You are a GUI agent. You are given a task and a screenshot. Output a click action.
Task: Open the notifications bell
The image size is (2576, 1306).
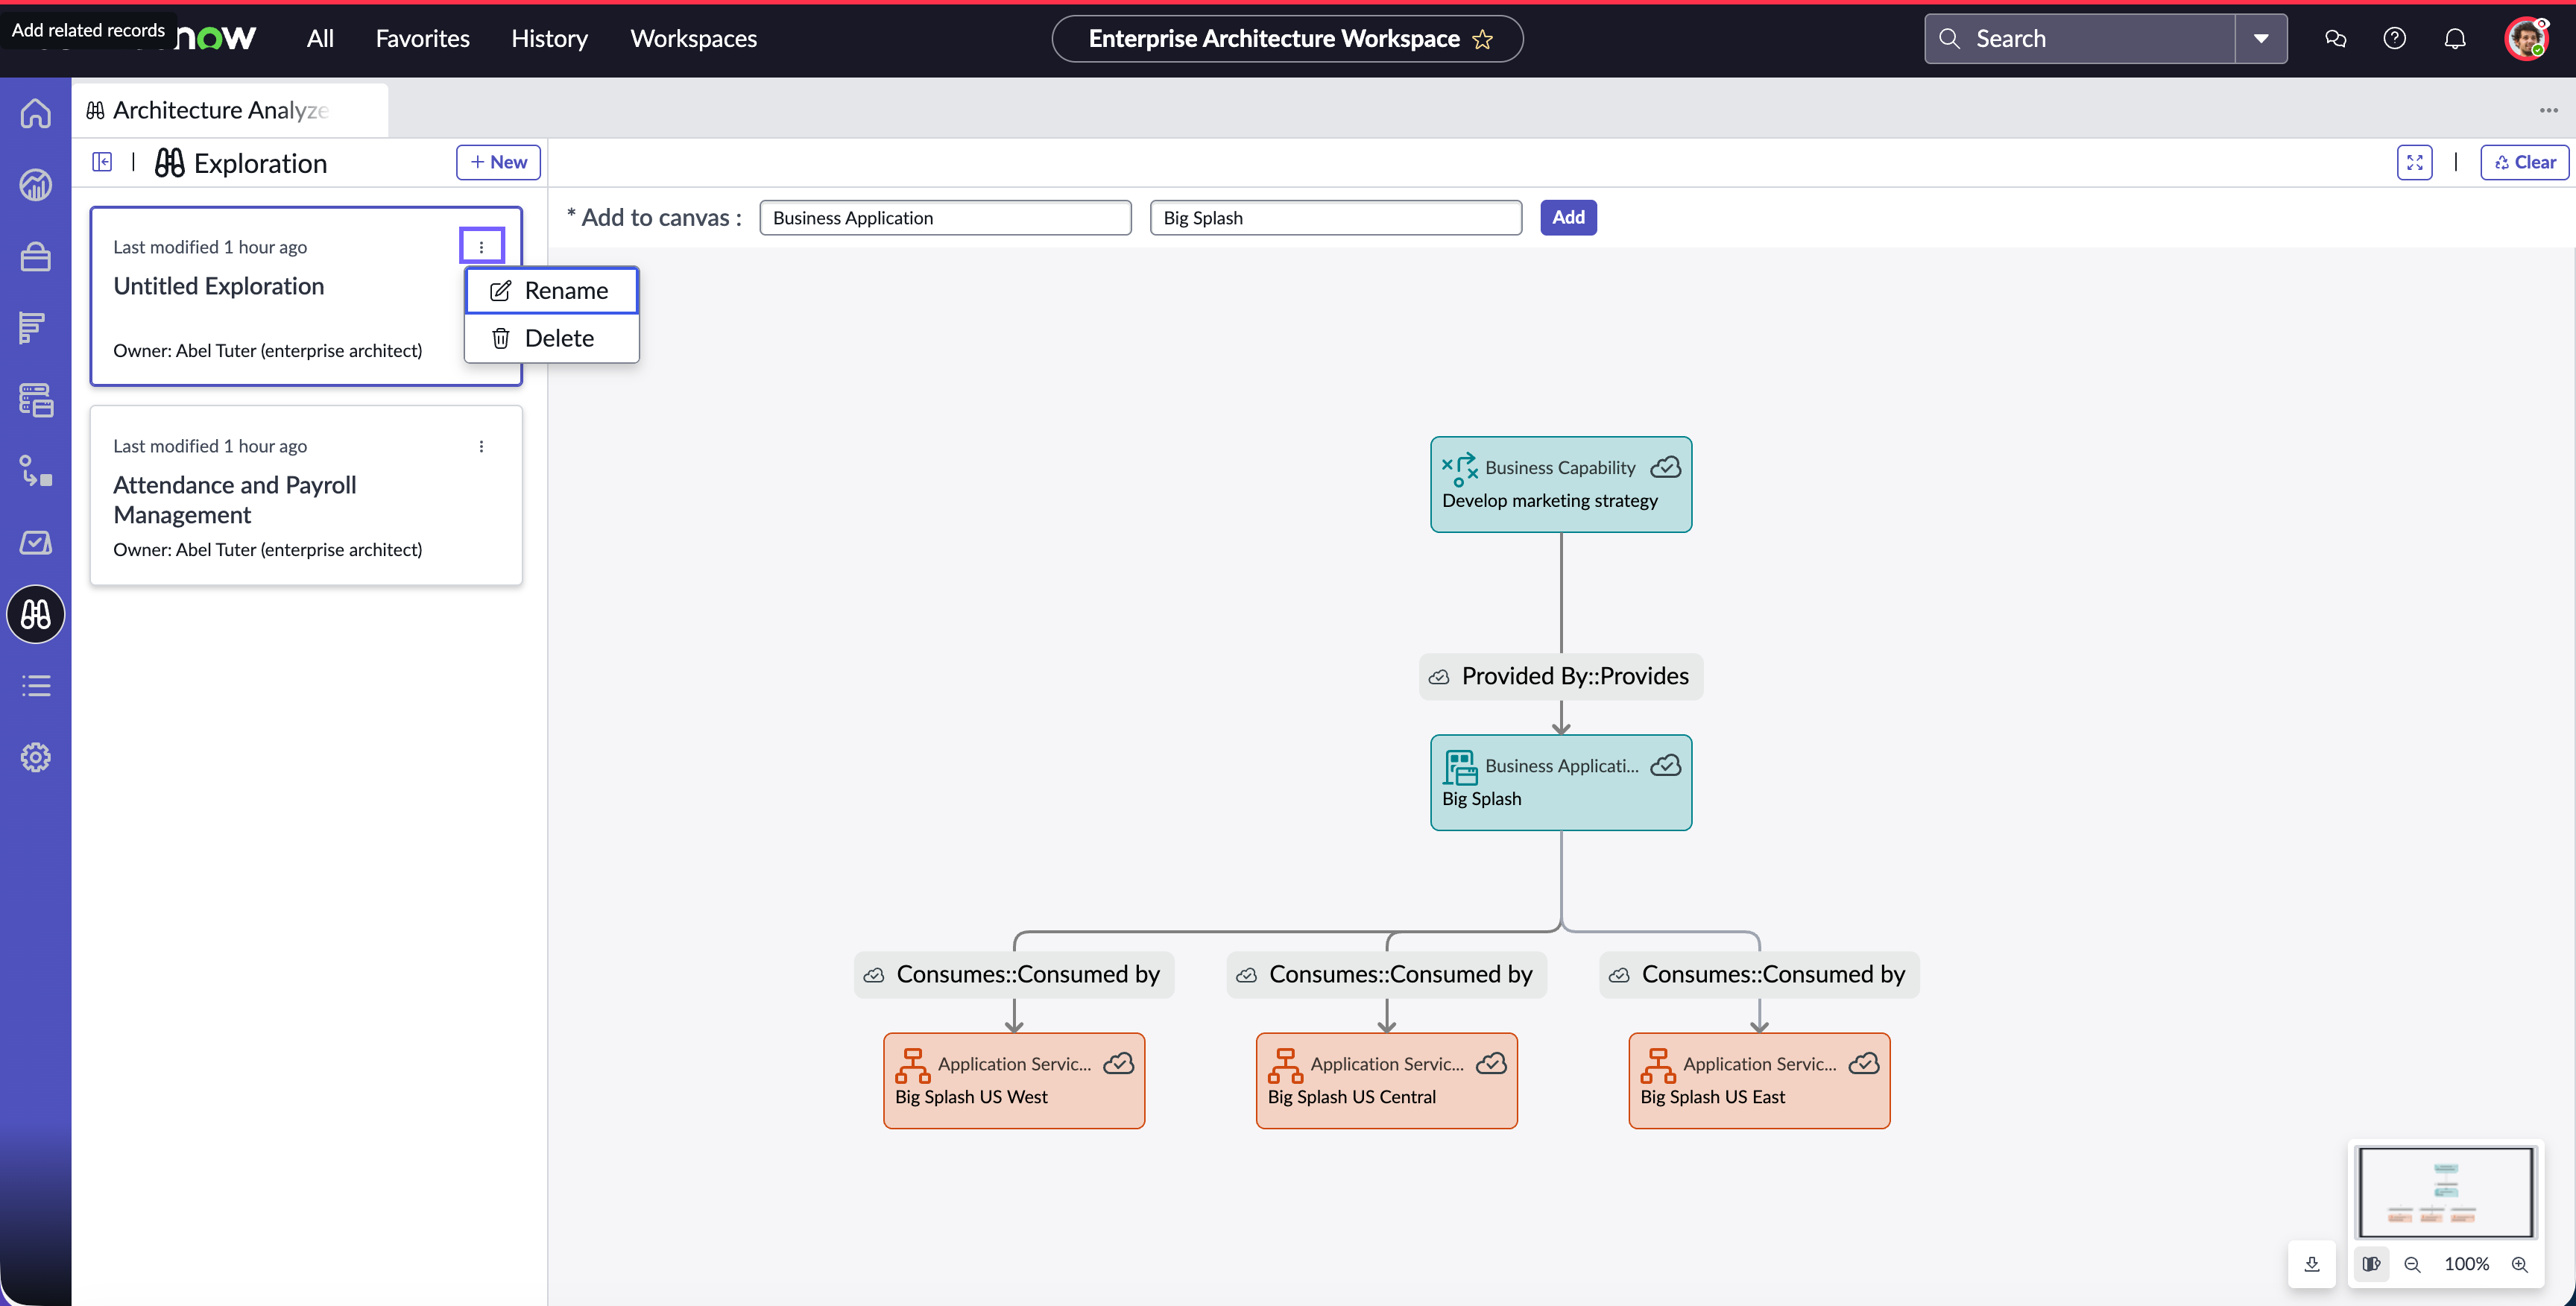tap(2455, 38)
